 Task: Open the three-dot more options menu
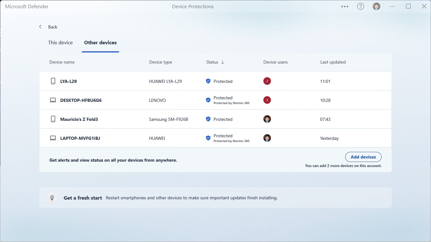(x=345, y=6)
